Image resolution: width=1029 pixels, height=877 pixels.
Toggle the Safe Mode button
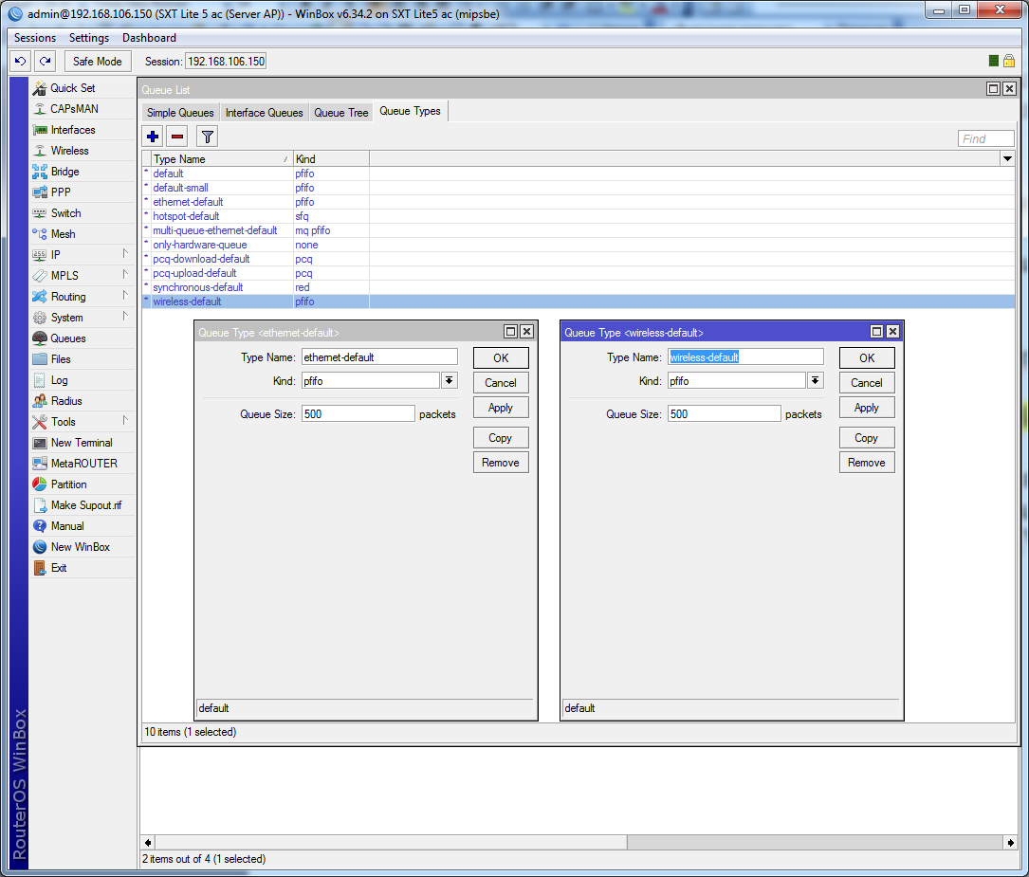pos(97,61)
